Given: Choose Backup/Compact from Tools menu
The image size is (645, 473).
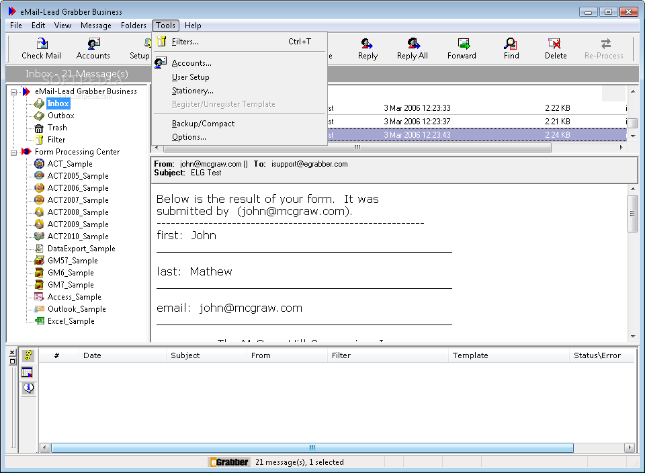Looking at the screenshot, I should click(x=240, y=124).
